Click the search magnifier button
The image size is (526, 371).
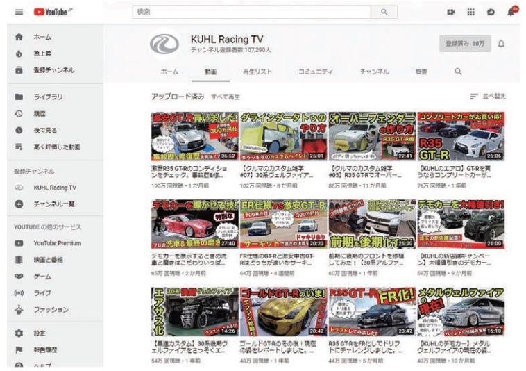pyautogui.click(x=384, y=12)
